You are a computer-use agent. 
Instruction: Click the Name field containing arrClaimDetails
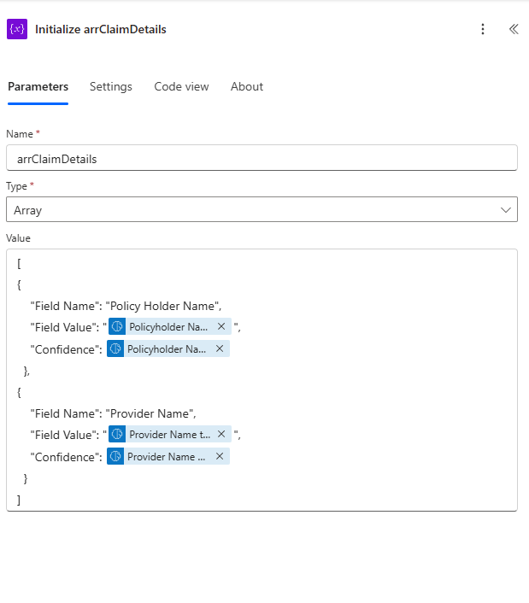tap(262, 158)
